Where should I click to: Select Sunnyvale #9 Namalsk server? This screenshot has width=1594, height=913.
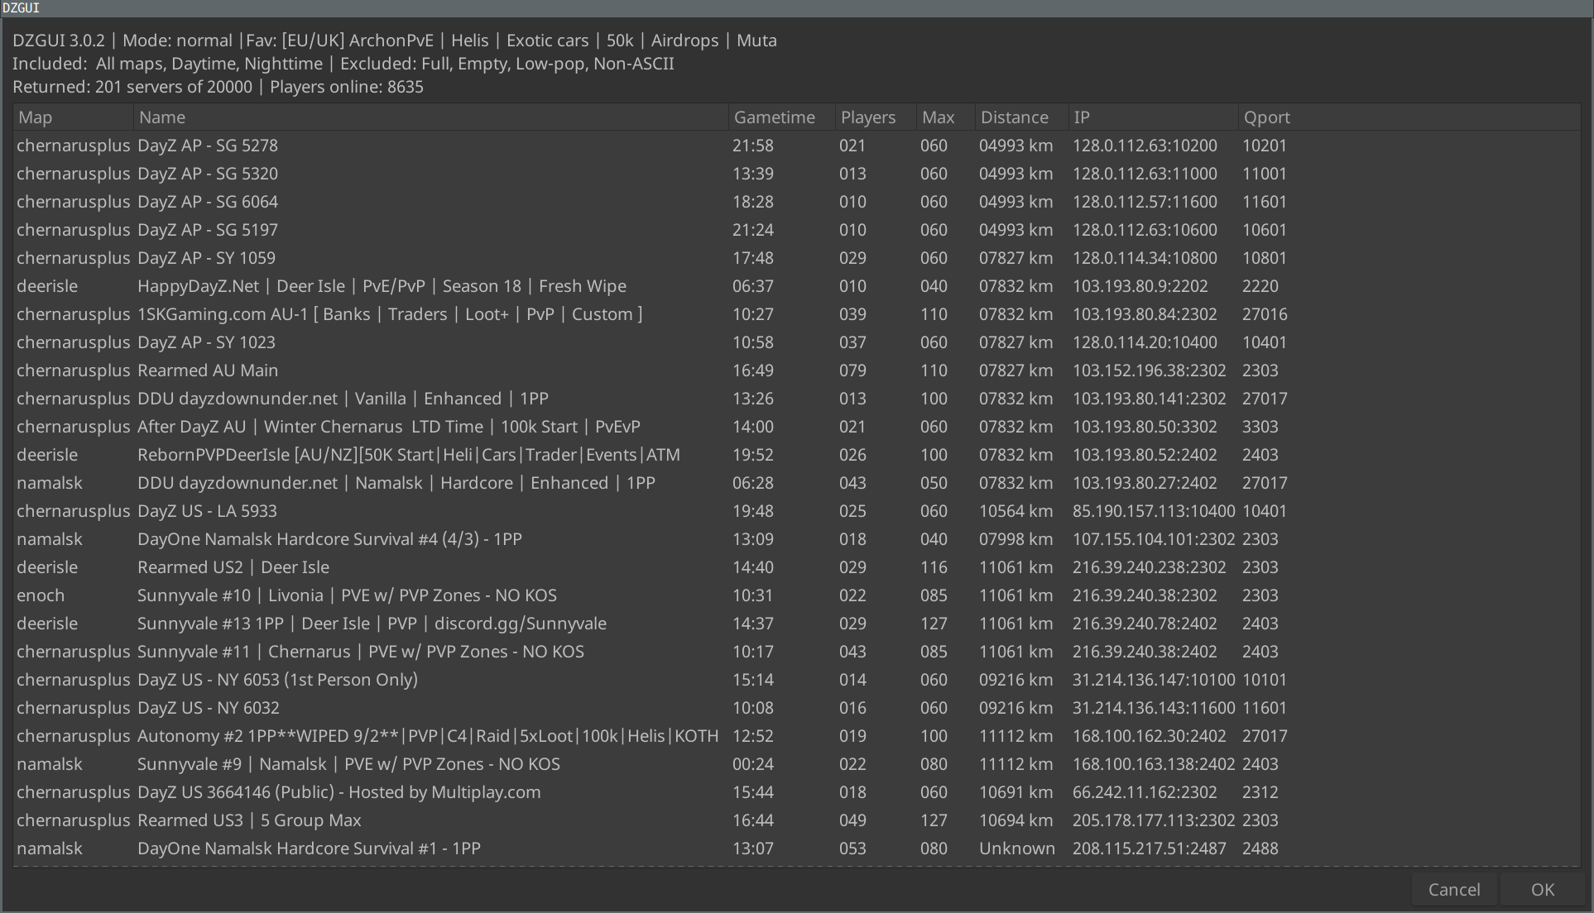(x=796, y=764)
